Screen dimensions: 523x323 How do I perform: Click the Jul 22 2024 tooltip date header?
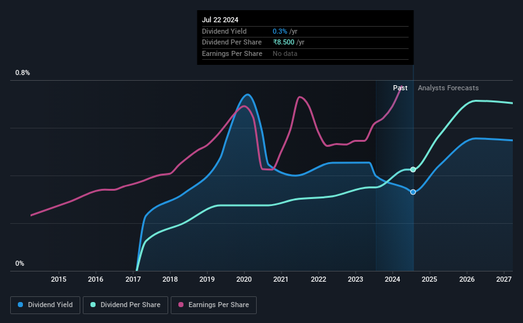click(220, 20)
